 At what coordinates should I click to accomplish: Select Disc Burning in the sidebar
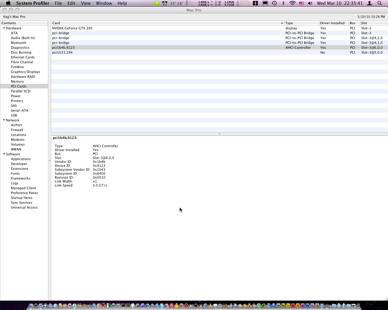[x=21, y=52]
